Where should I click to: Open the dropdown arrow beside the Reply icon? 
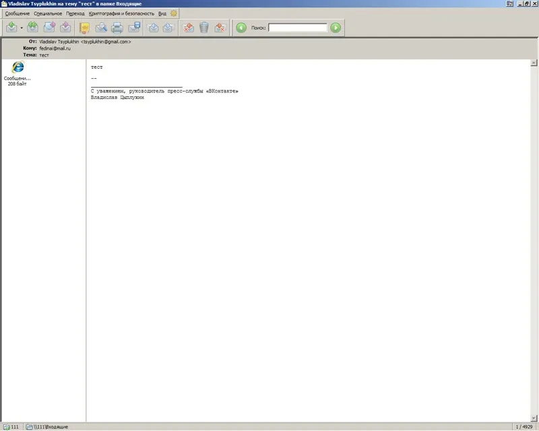click(x=22, y=28)
